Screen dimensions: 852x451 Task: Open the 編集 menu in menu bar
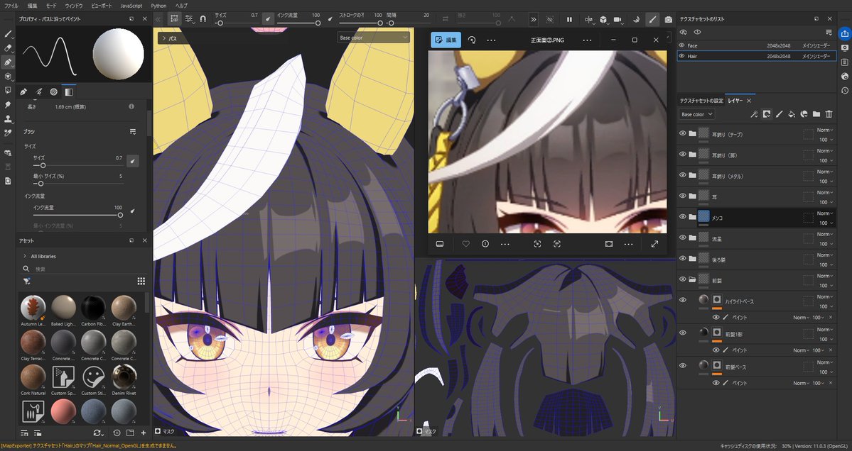[33, 6]
